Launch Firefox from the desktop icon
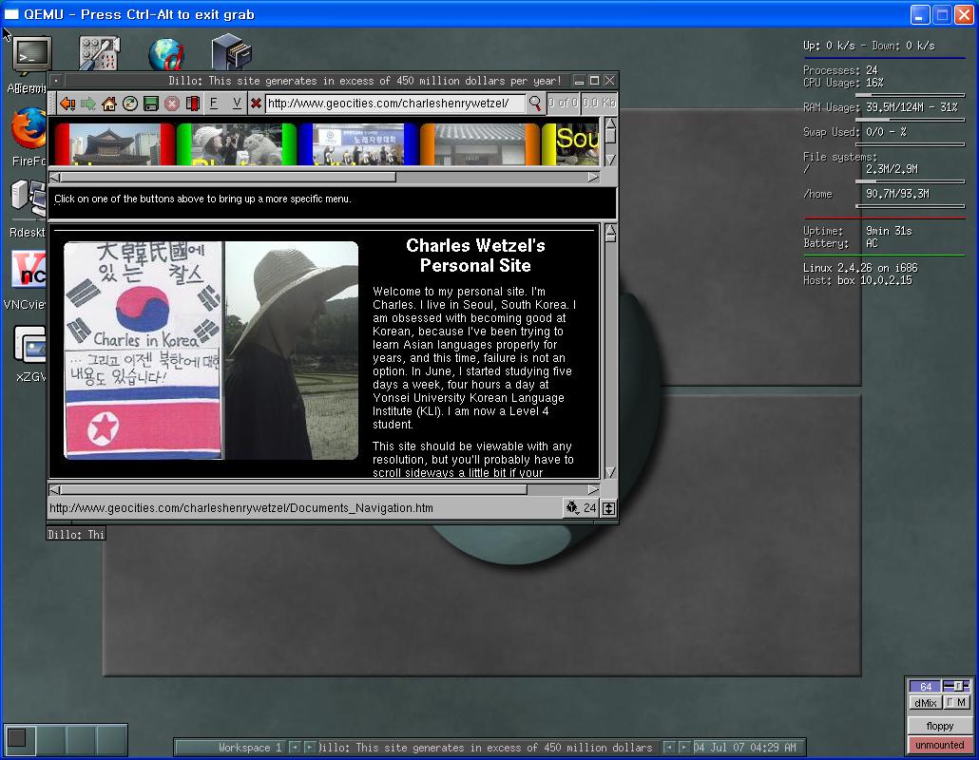Screen dimensions: 979x760 pyautogui.click(x=29, y=126)
